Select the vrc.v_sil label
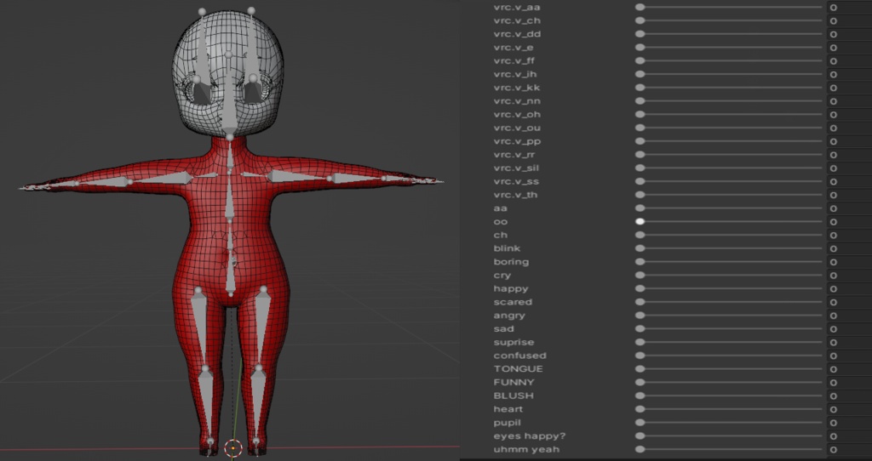The height and width of the screenshot is (461, 872). (x=516, y=168)
